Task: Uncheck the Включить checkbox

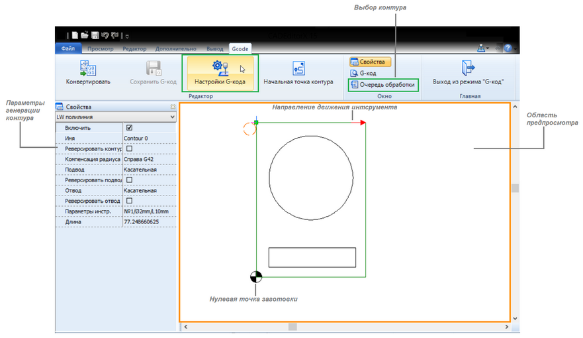Action: [130, 127]
